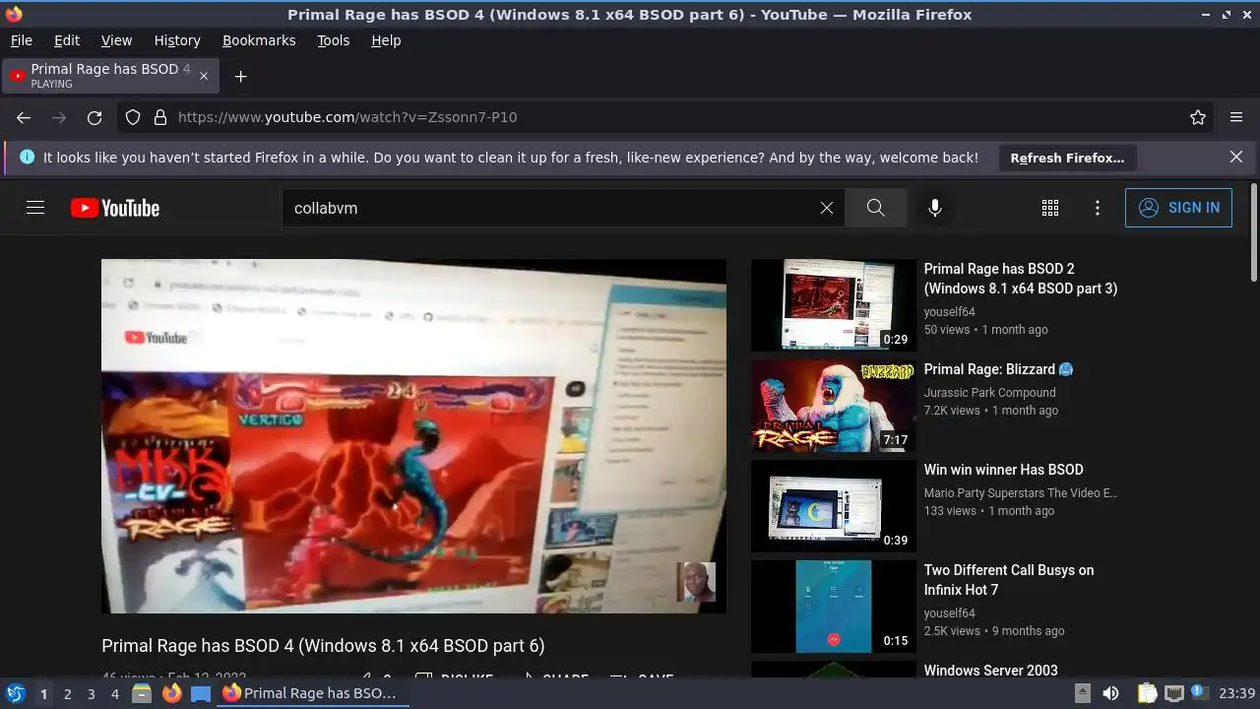The image size is (1260, 709).
Task: Switch to virtual desktop 2
Action: (67, 693)
